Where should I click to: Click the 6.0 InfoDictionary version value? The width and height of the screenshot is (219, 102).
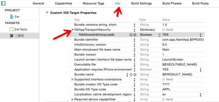click(x=165, y=45)
